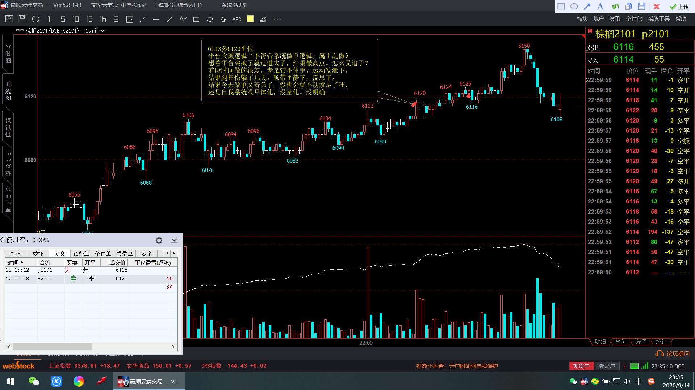695x390 pixels.
Task: Click the multi-pane layout icon
Action: coord(129,19)
